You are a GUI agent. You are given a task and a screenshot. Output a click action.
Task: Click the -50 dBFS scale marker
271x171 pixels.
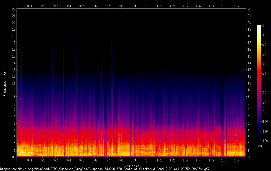[x=264, y=73]
